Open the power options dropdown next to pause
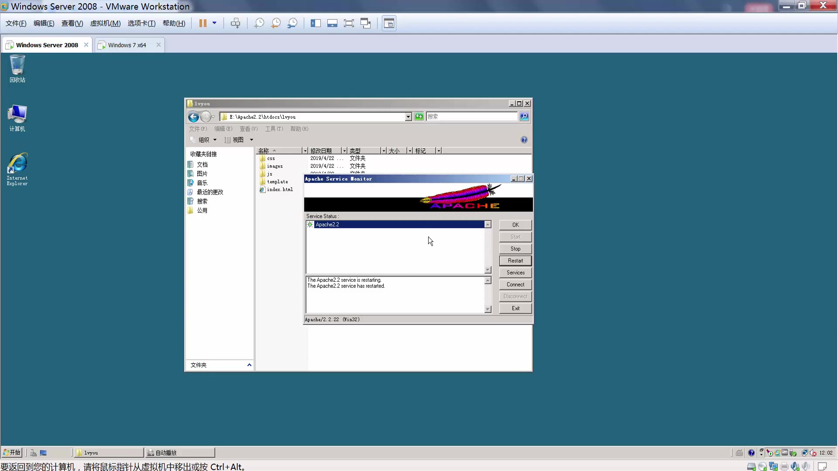This screenshot has width=838, height=471. (214, 23)
